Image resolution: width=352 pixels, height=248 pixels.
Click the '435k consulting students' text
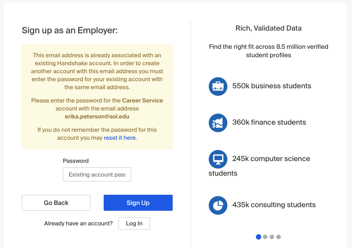(x=274, y=205)
